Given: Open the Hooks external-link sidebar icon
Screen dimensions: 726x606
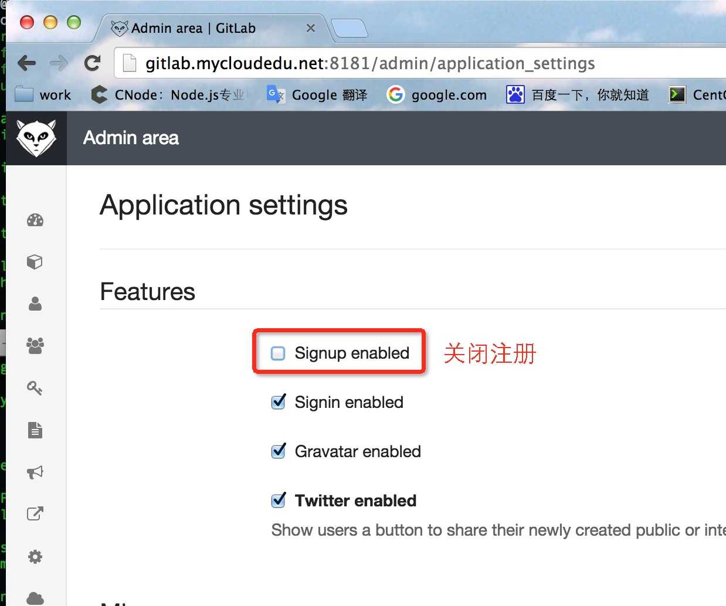Looking at the screenshot, I should pos(35,514).
